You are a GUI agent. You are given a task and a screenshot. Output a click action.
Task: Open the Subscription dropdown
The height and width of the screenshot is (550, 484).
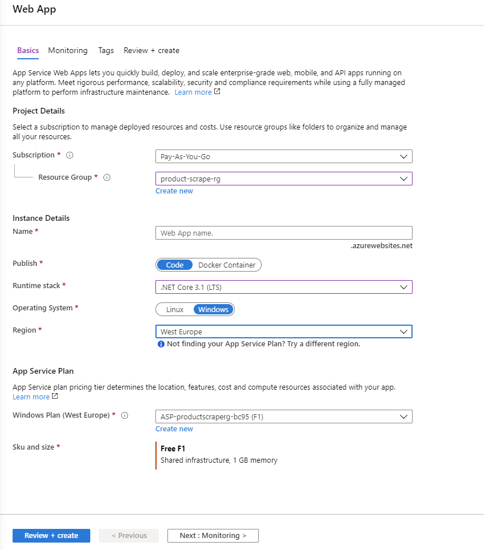tap(284, 156)
